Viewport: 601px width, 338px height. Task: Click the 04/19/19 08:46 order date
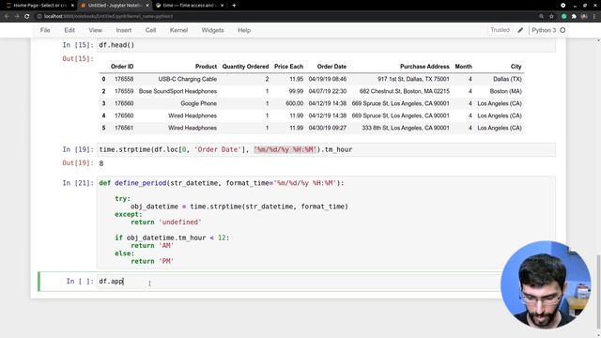(328, 79)
